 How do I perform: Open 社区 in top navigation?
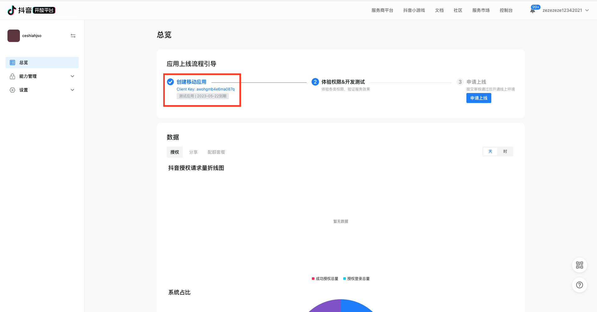(x=458, y=10)
